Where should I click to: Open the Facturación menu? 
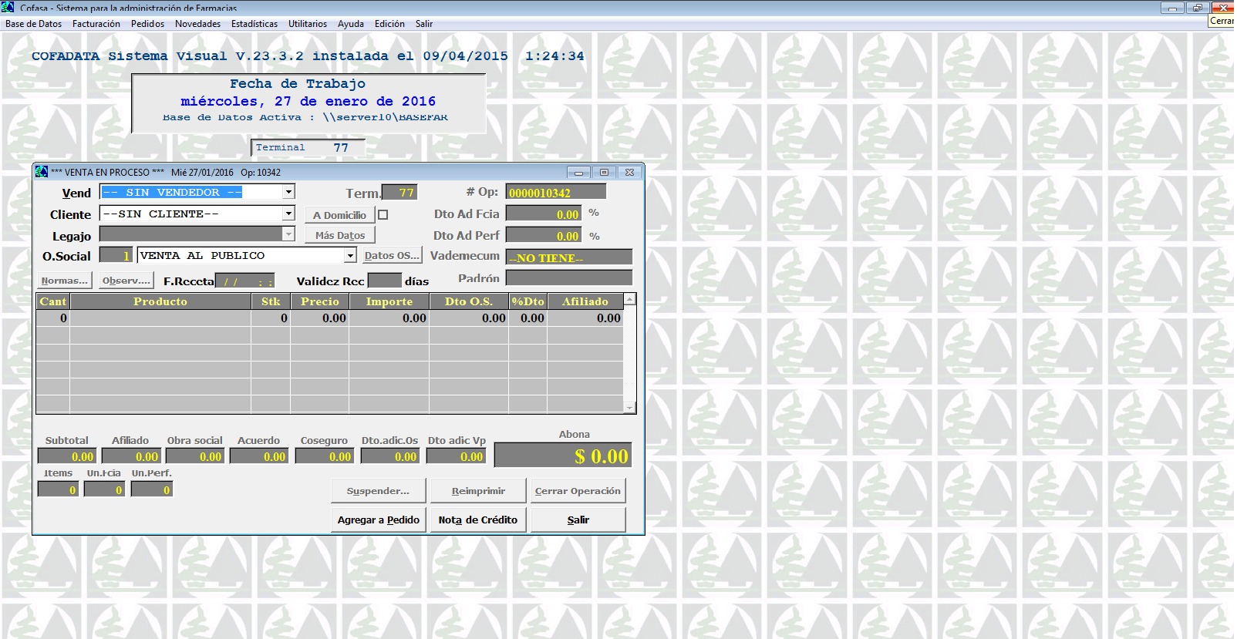(x=96, y=24)
